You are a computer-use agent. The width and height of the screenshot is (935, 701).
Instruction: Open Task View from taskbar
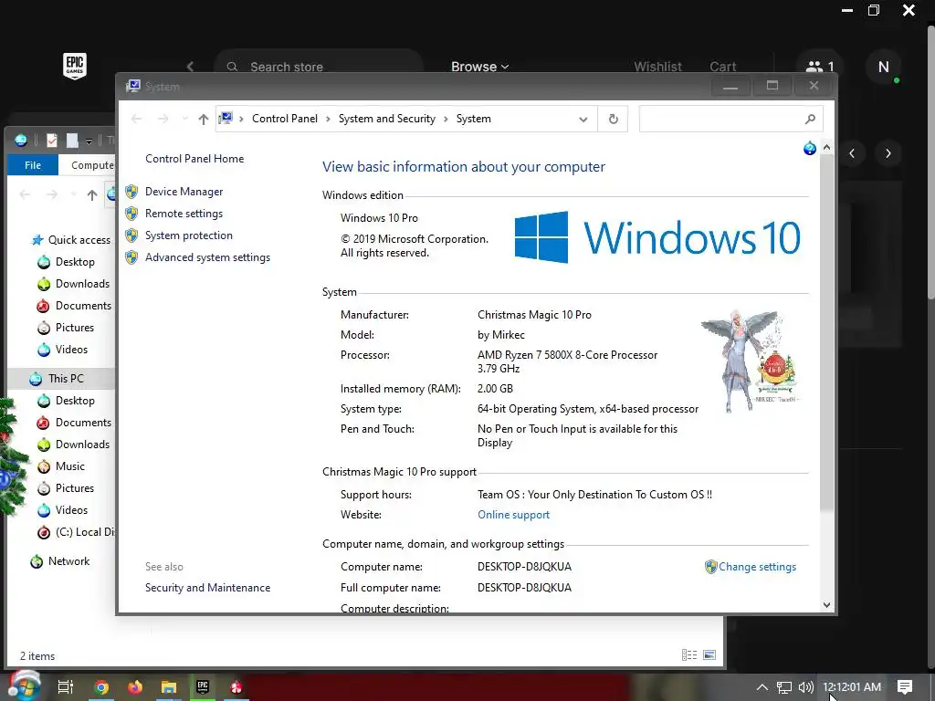pyautogui.click(x=65, y=686)
